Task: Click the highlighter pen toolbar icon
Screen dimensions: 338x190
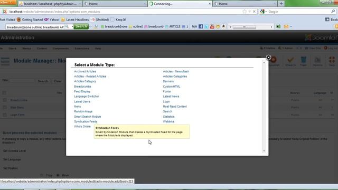Action: tap(96, 26)
